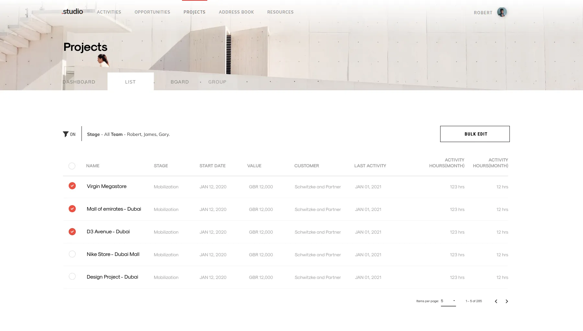Sort projects by Start Date header
Screen dimensions: 583x331
click(x=212, y=165)
